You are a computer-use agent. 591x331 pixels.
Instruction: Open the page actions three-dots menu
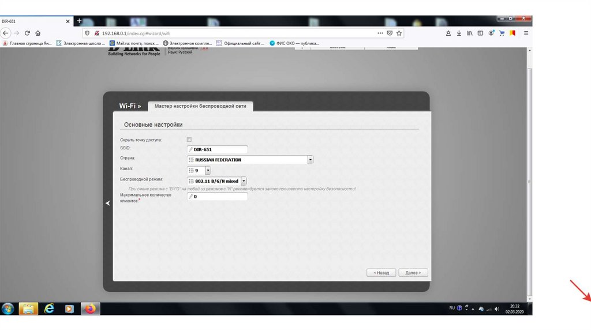(380, 33)
